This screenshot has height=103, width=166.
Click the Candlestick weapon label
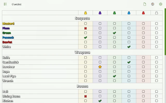[x=10, y=62]
